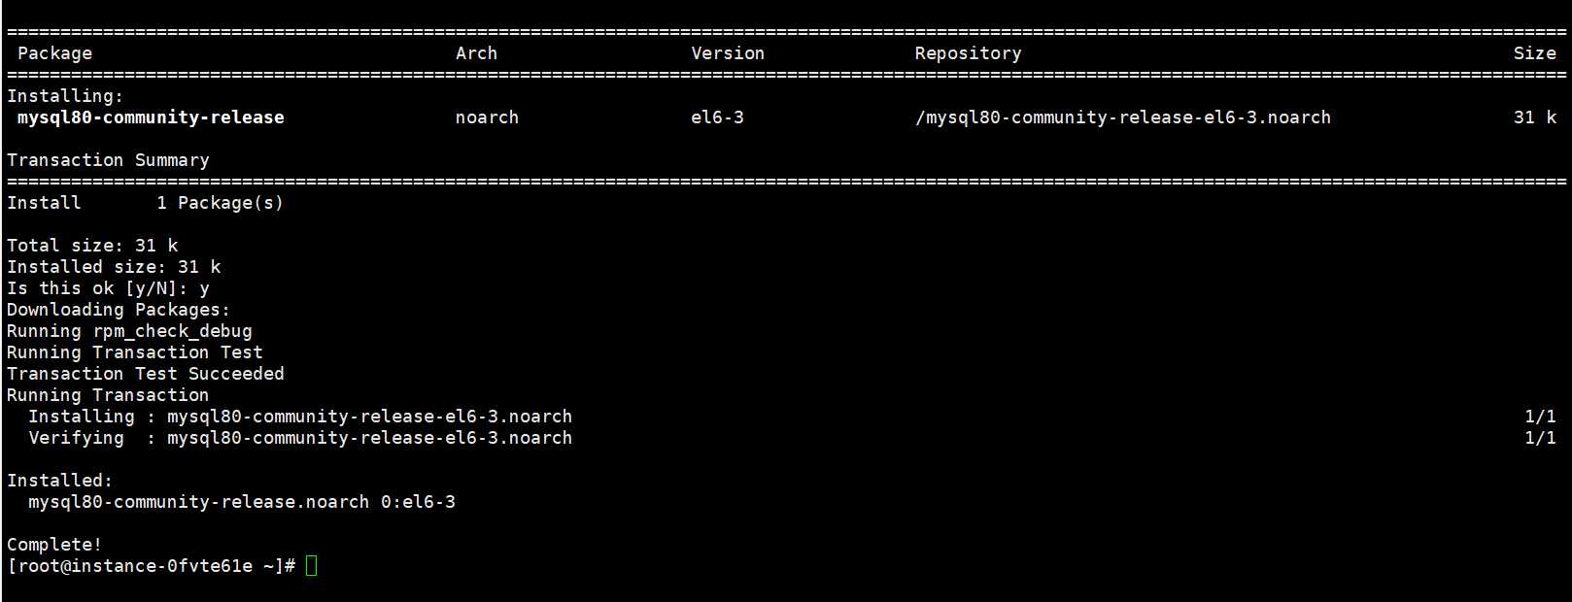Viewport: 1572px width, 602px height.
Task: Click the /mysql80-community-release-el6-3.noarch repository path
Action: pyautogui.click(x=1122, y=117)
